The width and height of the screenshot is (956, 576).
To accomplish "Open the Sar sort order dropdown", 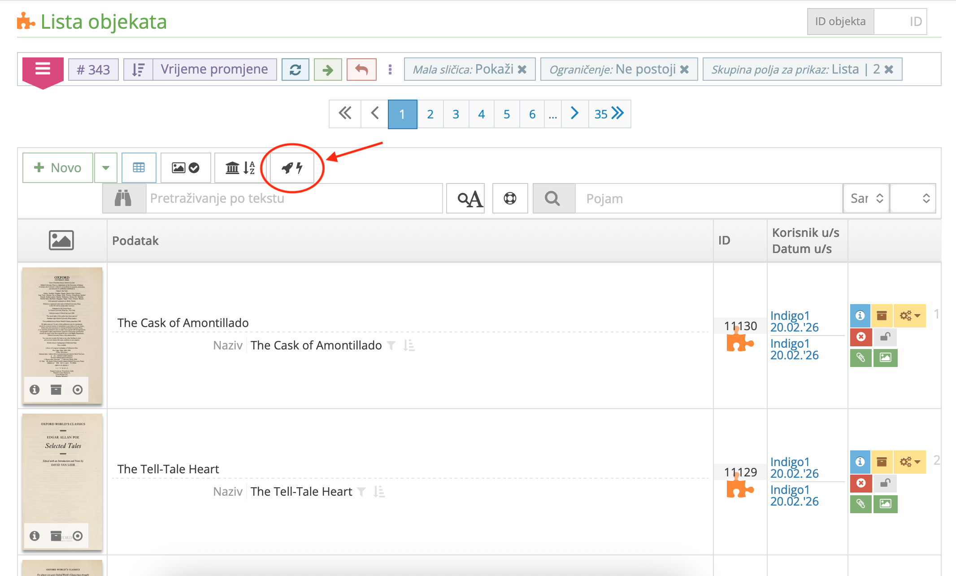I will (x=866, y=198).
